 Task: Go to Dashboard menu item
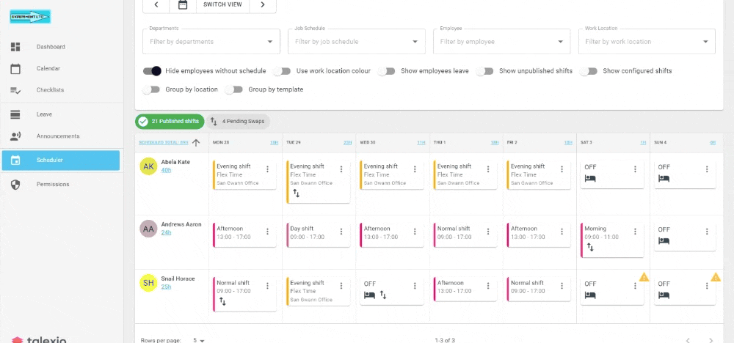tap(51, 47)
